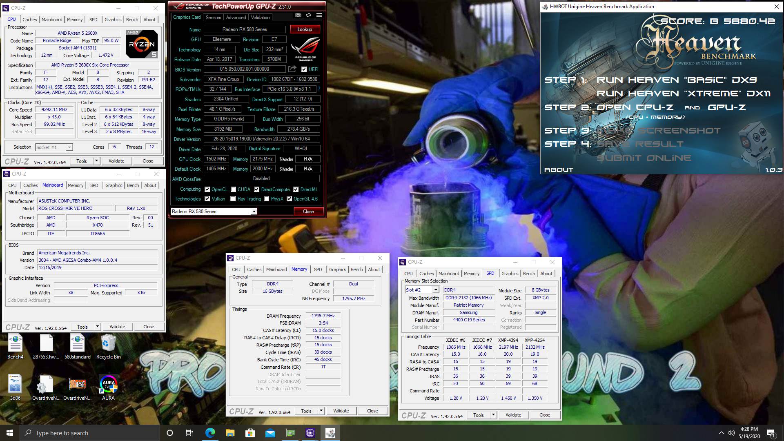Image resolution: width=784 pixels, height=441 pixels.
Task: Open Validation tab in GPU-Z
Action: [x=260, y=18]
